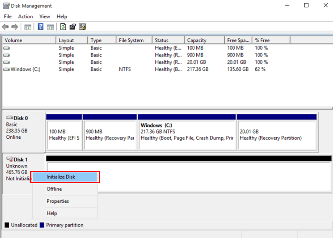Image resolution: width=333 pixels, height=238 pixels.
Task: Click the Healthy (B... status cell
Action: tap(168, 69)
